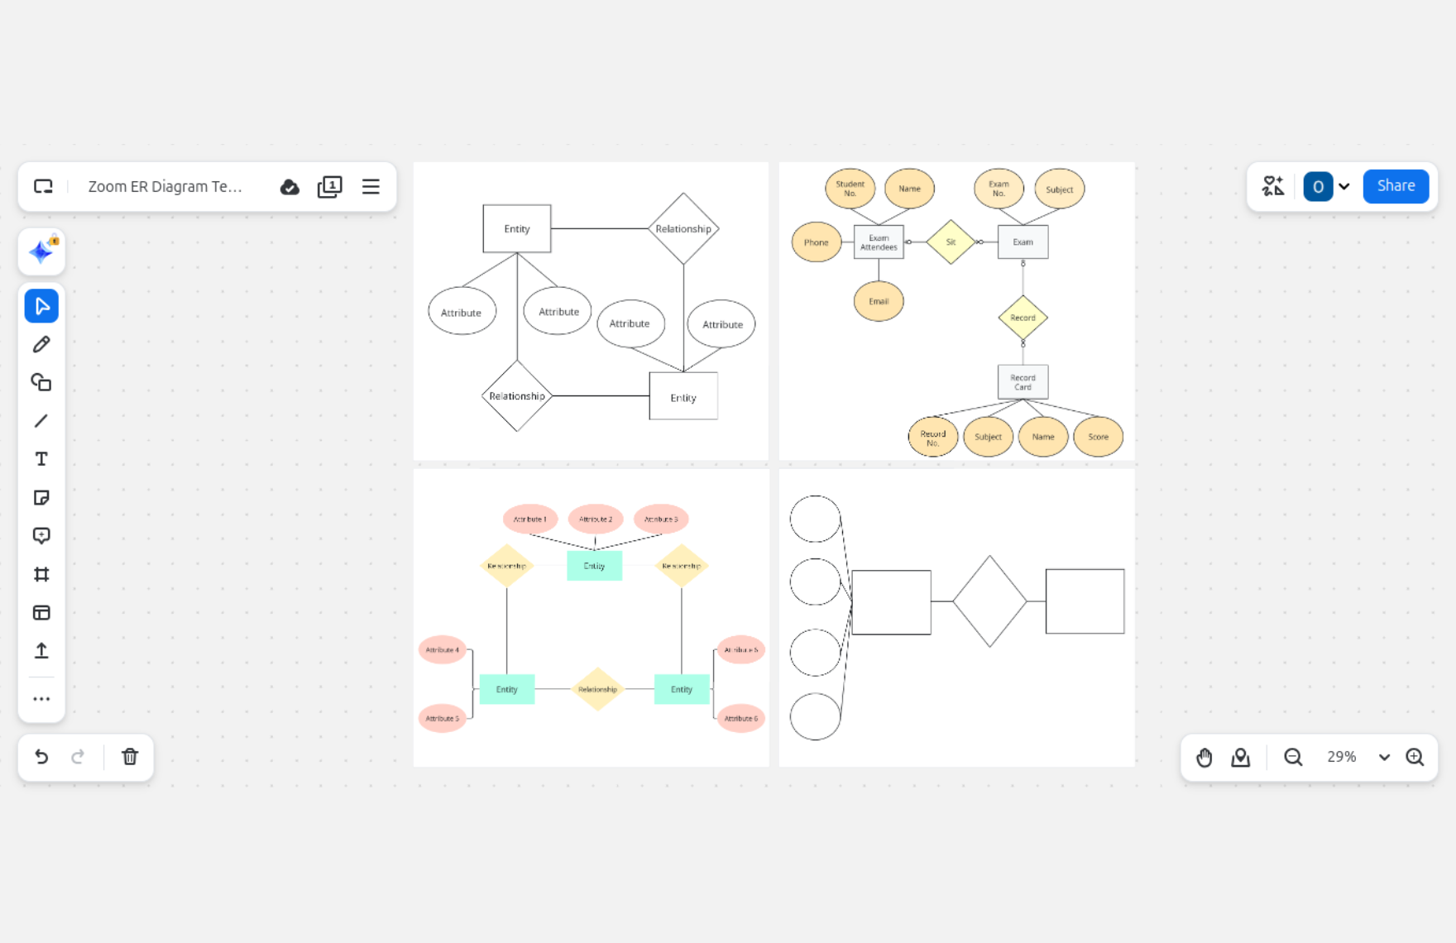The width and height of the screenshot is (1456, 943).
Task: Choose the Text tool
Action: pos(41,459)
